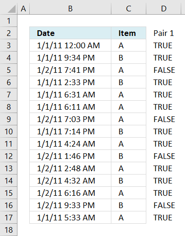The width and height of the screenshot is (185, 236).
Task: Click TRUE value in row 17
Action: [163, 218]
